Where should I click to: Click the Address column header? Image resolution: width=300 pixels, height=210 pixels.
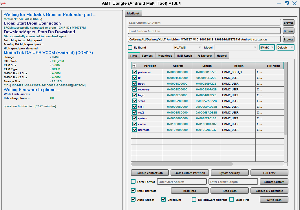178,66
